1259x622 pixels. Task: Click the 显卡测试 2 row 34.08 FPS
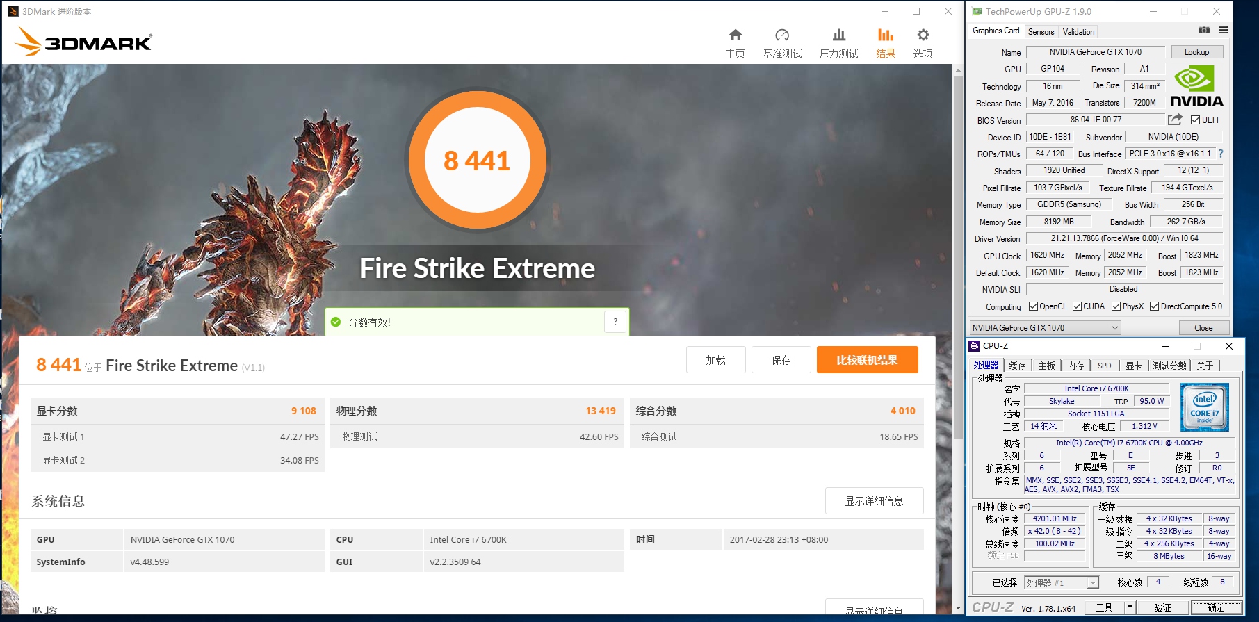(177, 460)
